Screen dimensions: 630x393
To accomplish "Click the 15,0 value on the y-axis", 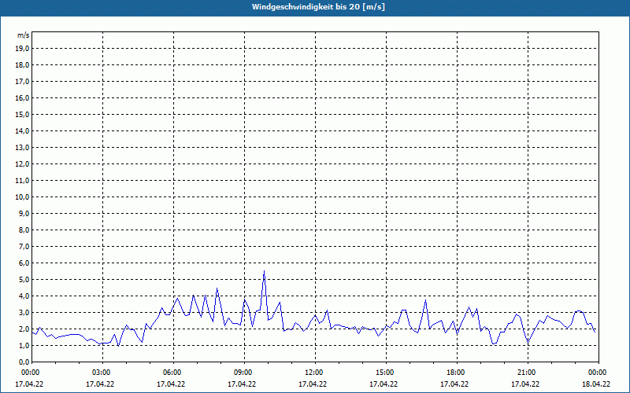I will [x=23, y=115].
